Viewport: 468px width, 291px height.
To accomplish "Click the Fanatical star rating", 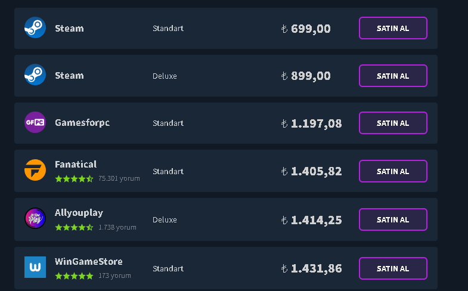I will pos(74,178).
